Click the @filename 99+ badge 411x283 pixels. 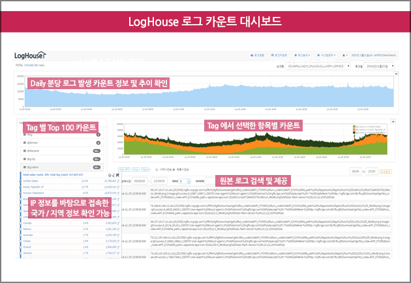pyautogui.click(x=97, y=151)
